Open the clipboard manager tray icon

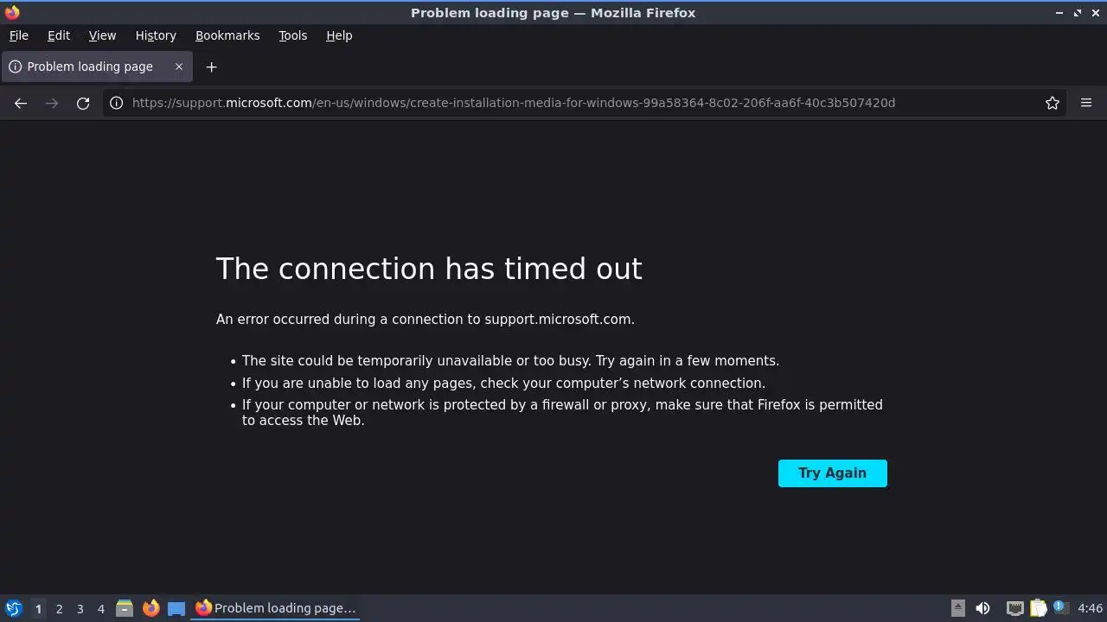(x=1038, y=608)
